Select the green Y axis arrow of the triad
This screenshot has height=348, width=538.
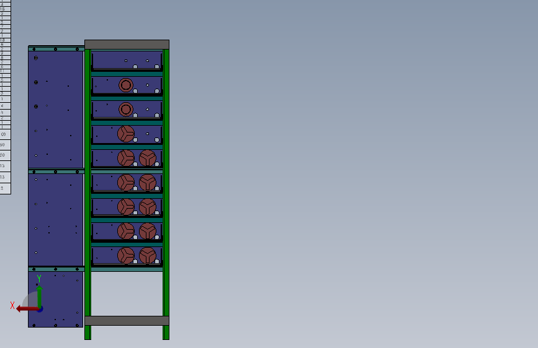(40, 297)
